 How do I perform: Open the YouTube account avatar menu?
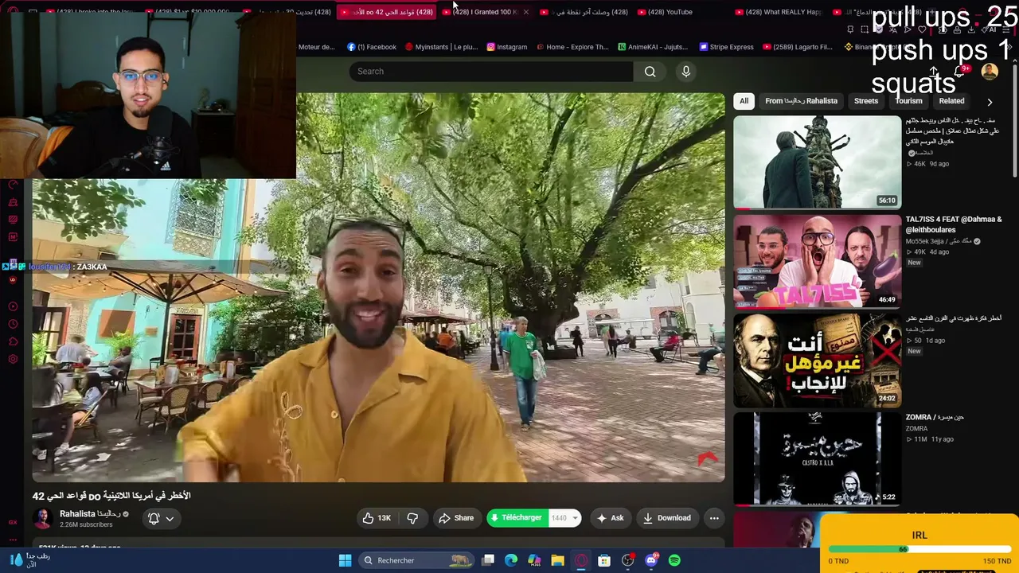990,72
